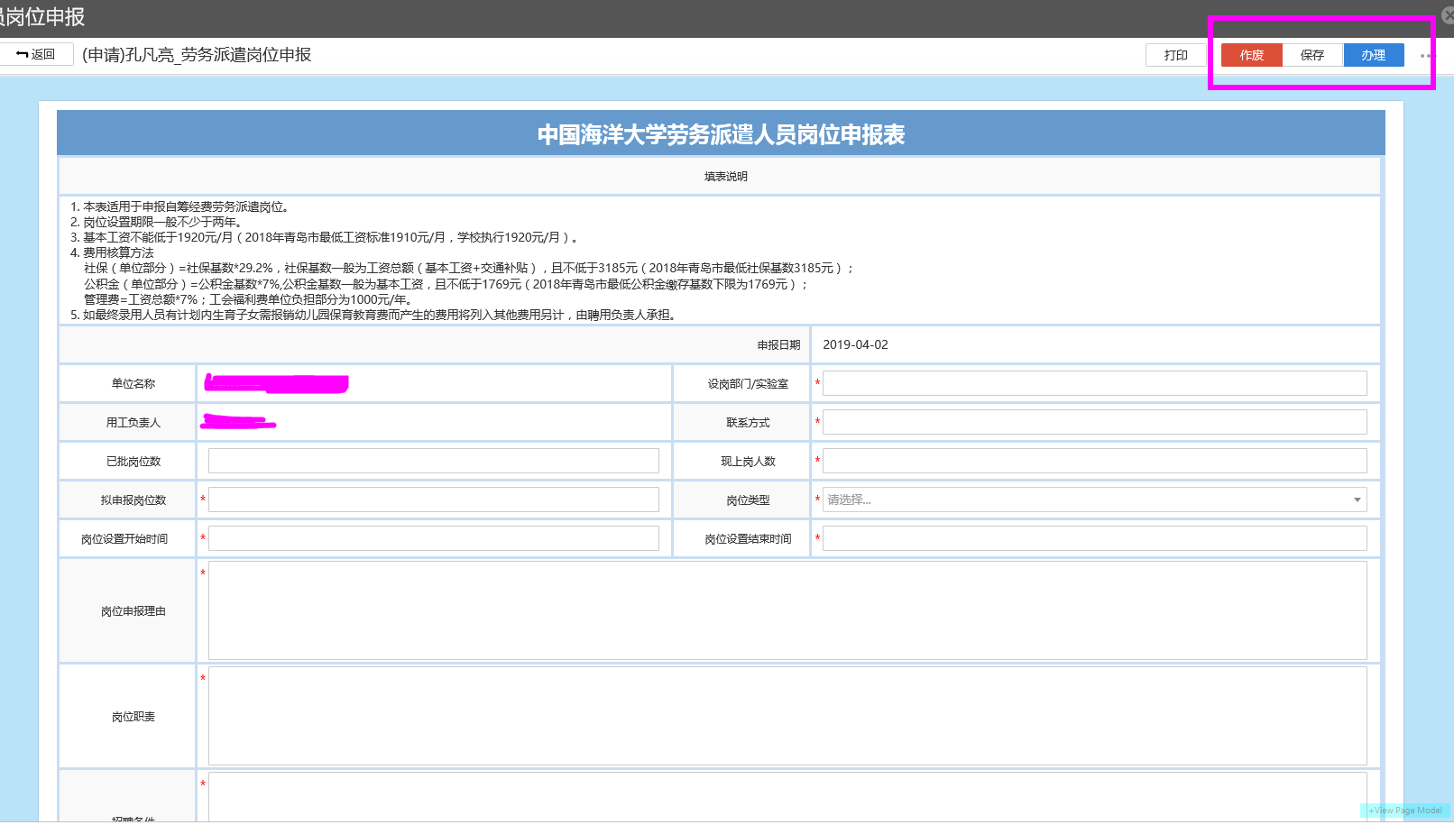Screen dimensions: 1454x825
Task: Click the View Page Model link
Action: tap(1405, 811)
